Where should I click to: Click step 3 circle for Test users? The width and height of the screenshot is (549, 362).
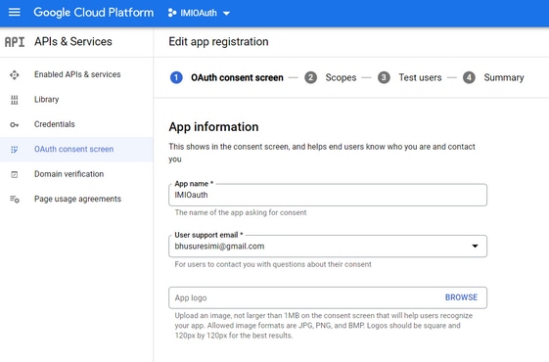click(384, 77)
